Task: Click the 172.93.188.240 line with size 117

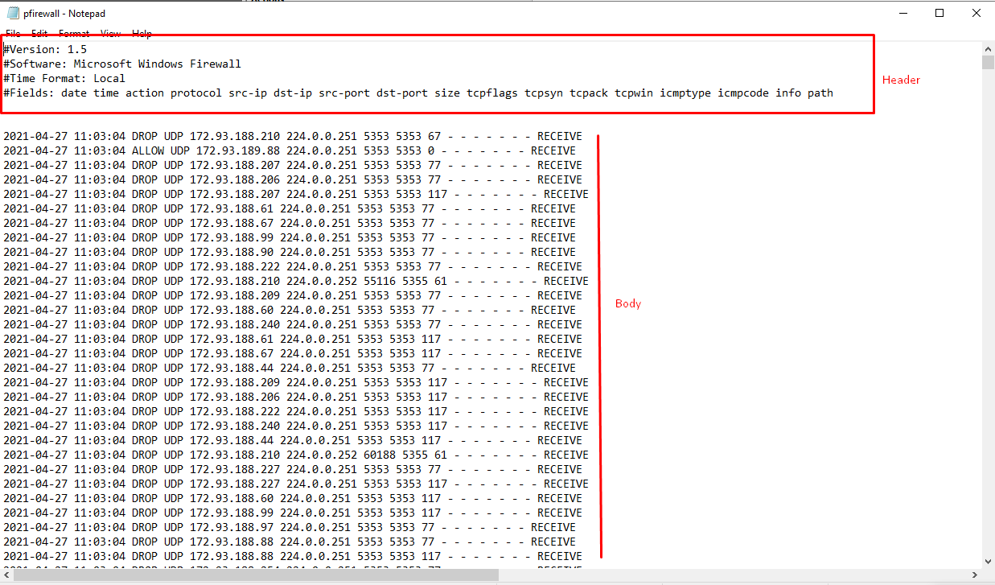Action: (296, 426)
